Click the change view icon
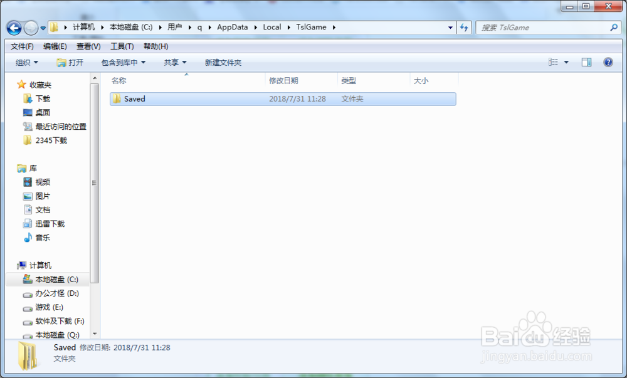The image size is (627, 378). click(x=553, y=62)
